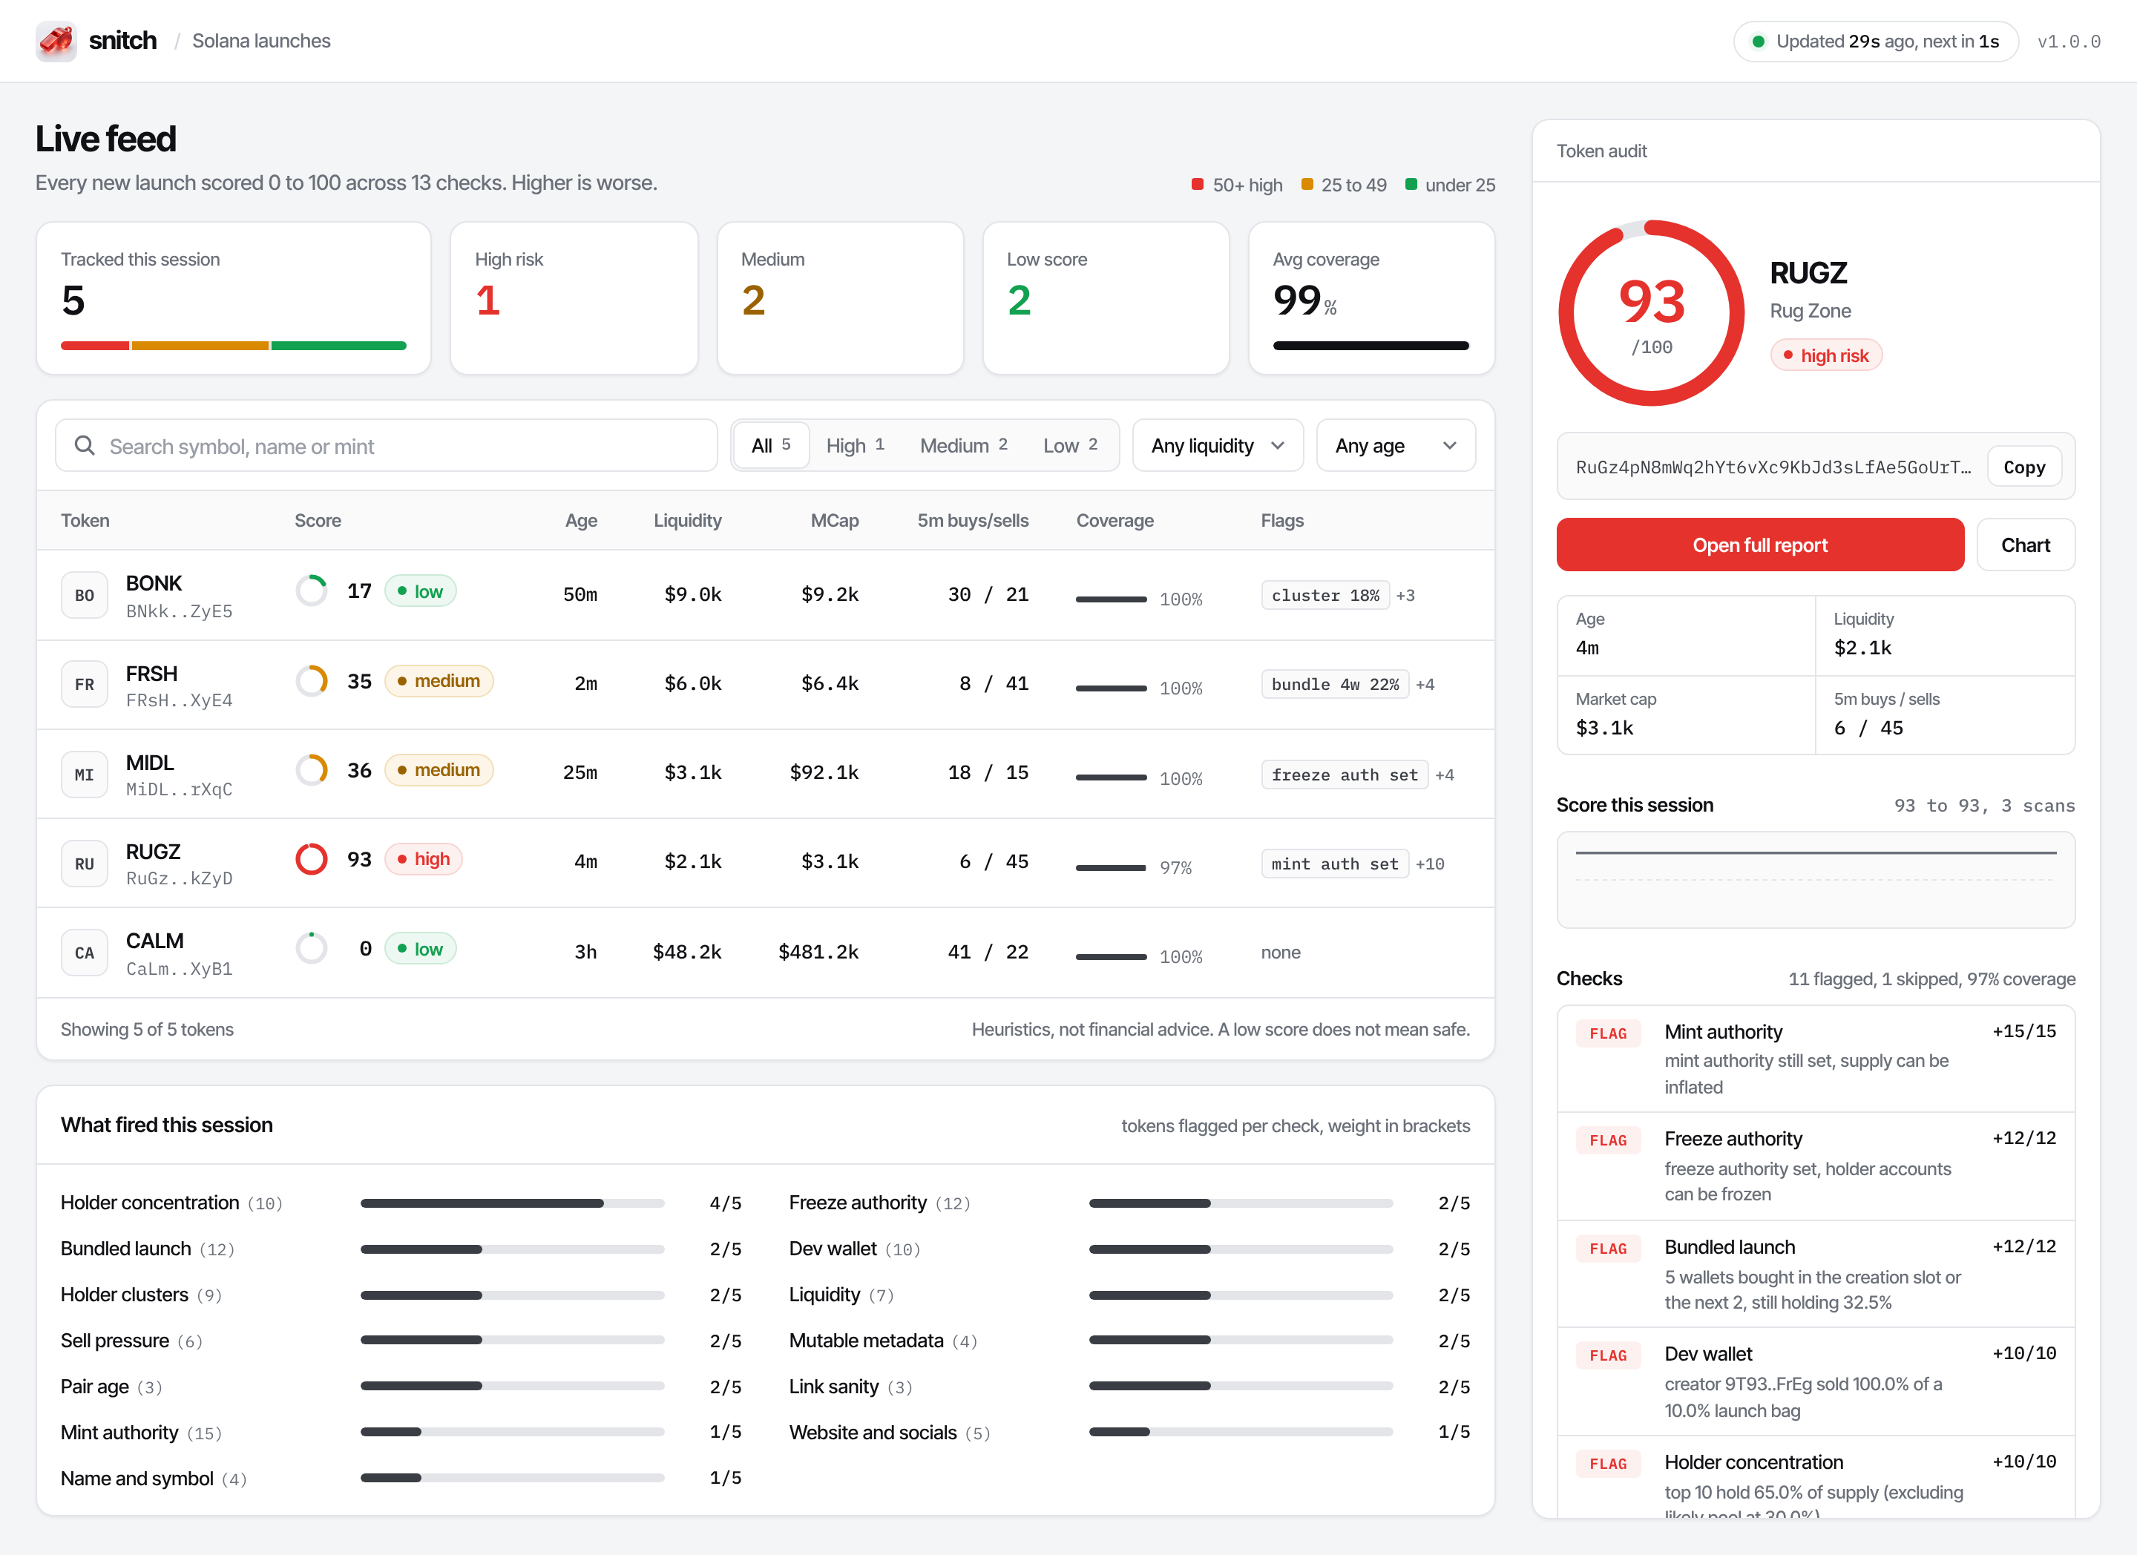Image resolution: width=2137 pixels, height=1555 pixels.
Task: Click the search symbol, name or mint field
Action: 387,445
